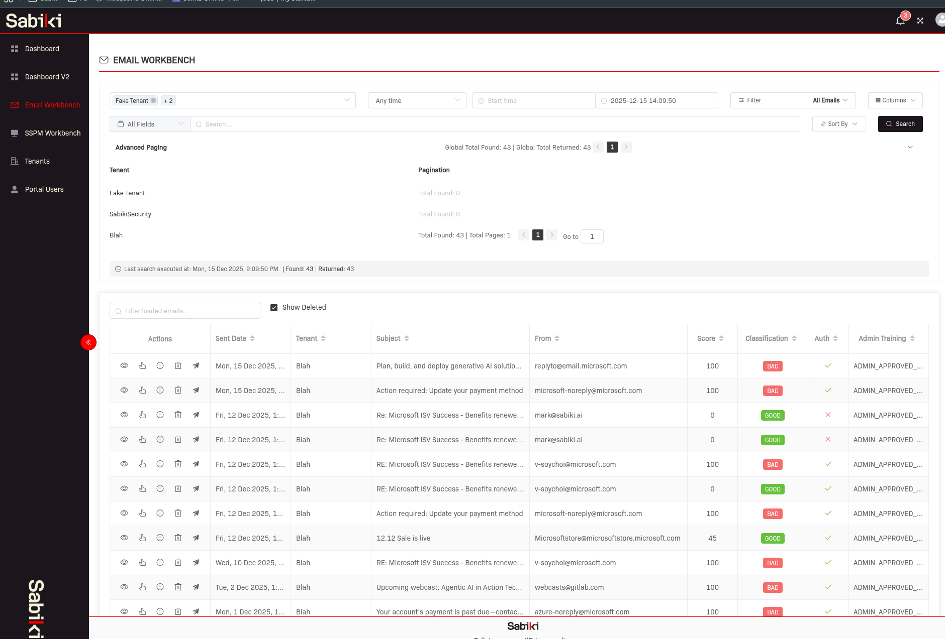Screen dimensions: 945x639
Task: Go to next global results page
Action: (626, 147)
